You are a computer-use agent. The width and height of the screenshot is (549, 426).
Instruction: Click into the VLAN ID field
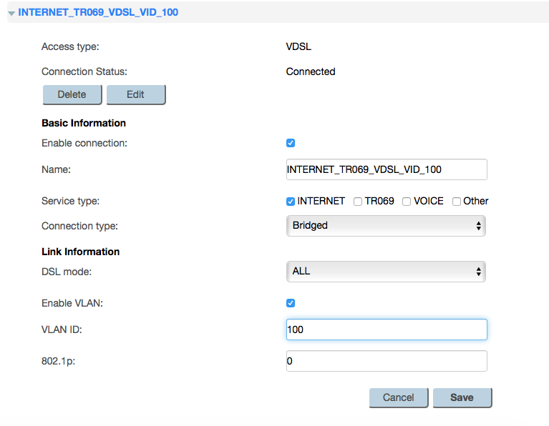(x=387, y=330)
